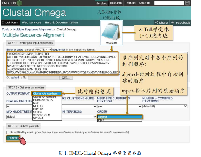
Task: Select Clustal w/o numbers output format
Action: tap(47, 94)
